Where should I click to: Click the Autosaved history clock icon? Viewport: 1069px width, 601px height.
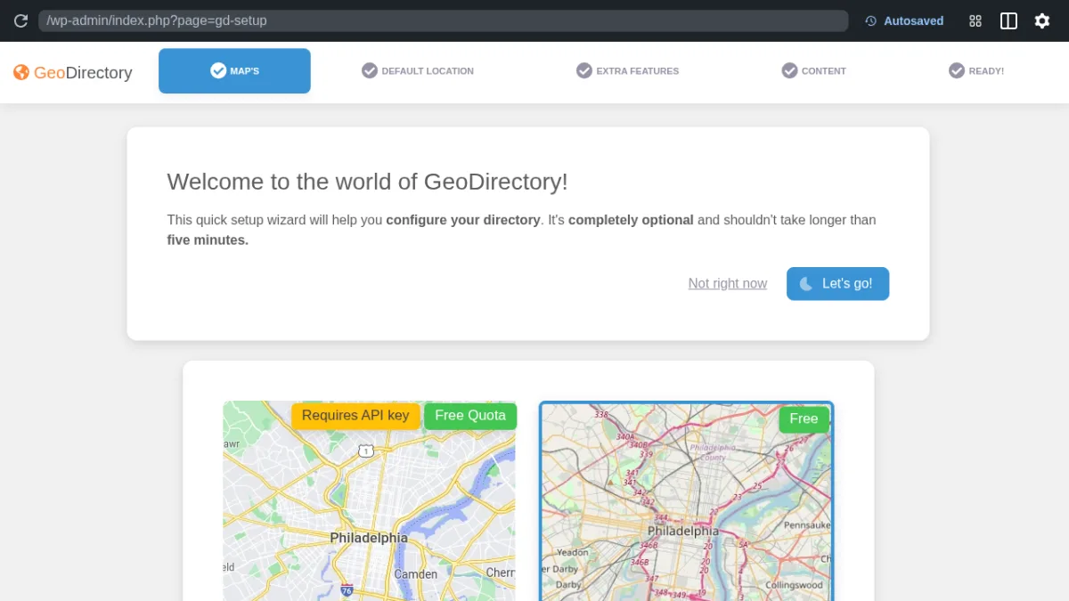tap(871, 20)
